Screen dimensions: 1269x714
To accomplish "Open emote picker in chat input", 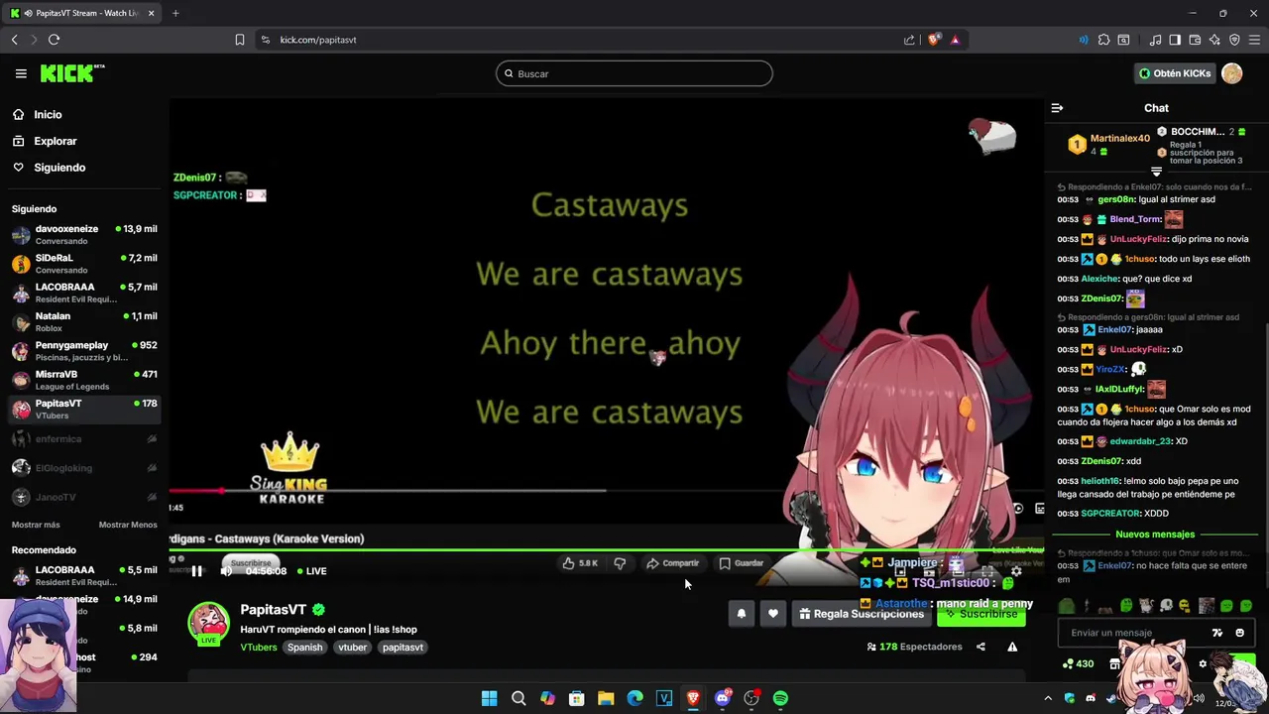I will (1239, 633).
